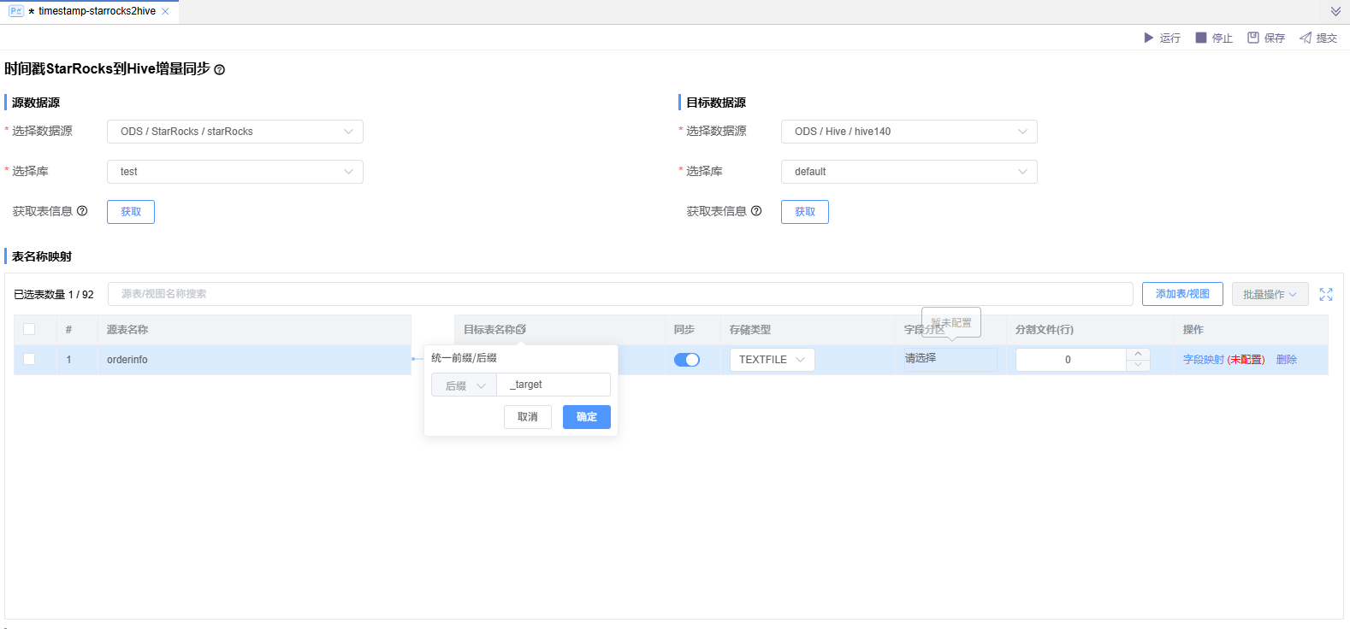Check the select-all checkbox in table header
Viewport: 1350px width, 629px height.
(29, 329)
